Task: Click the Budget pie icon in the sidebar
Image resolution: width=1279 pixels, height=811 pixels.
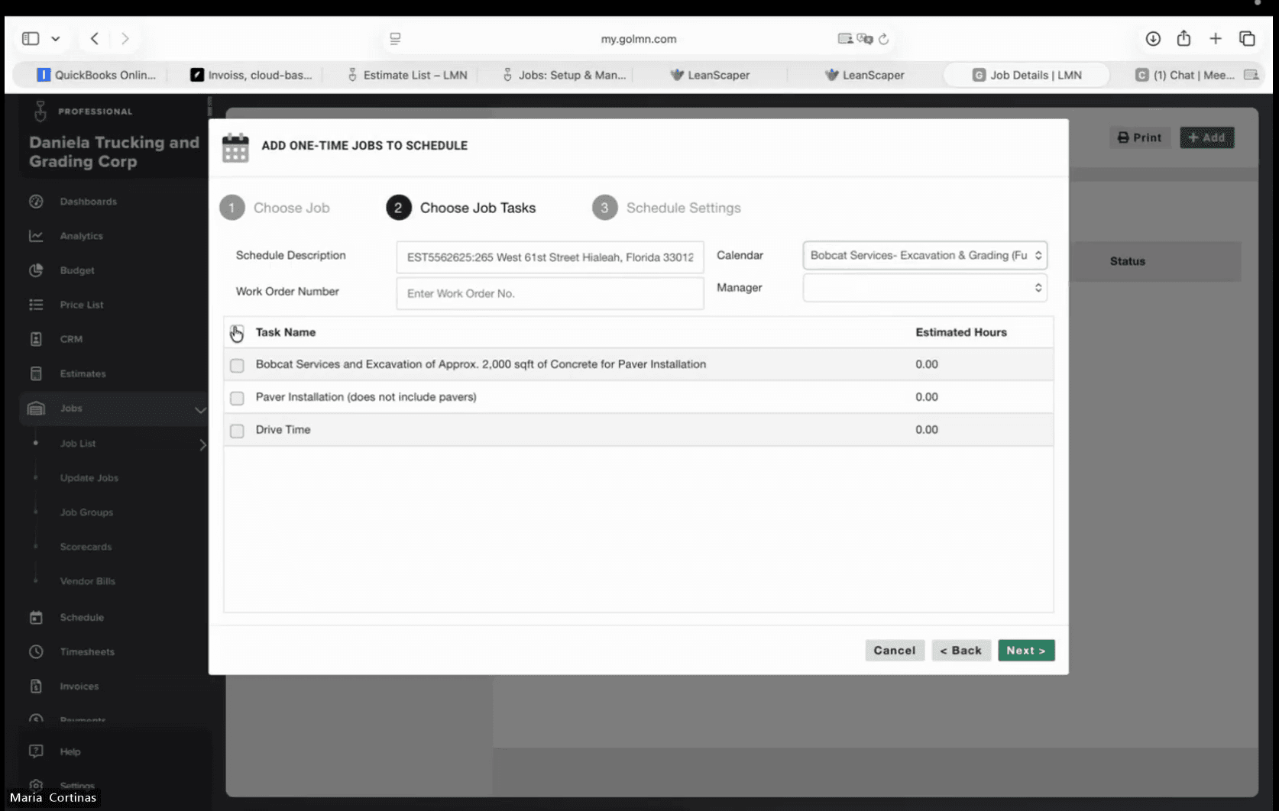Action: [x=36, y=270]
